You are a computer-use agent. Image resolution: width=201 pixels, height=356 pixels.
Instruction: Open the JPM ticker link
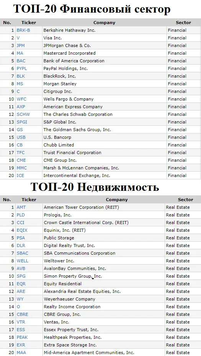point(21,46)
